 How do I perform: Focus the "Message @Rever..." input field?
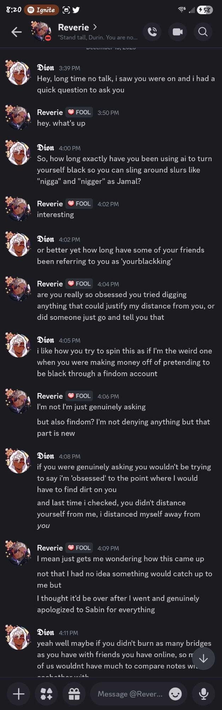tap(130, 694)
